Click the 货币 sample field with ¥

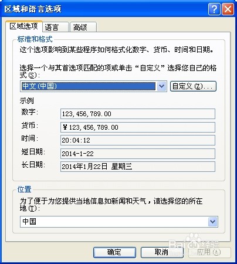(138, 127)
